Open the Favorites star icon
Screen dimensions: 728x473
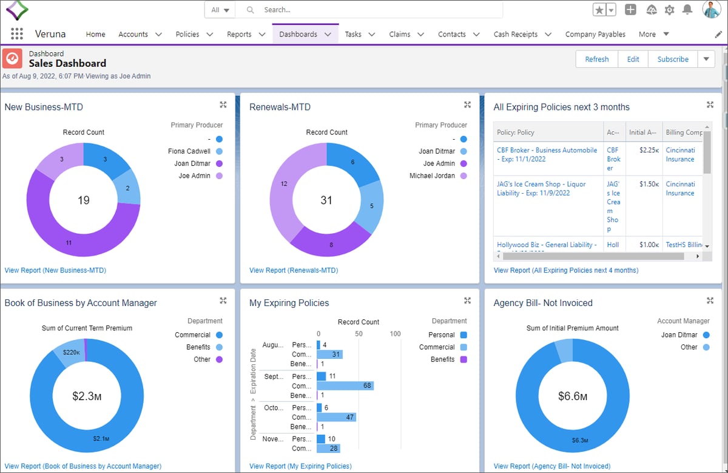click(x=599, y=10)
